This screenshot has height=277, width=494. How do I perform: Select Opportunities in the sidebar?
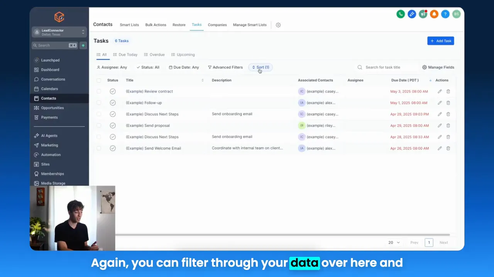[x=52, y=108]
